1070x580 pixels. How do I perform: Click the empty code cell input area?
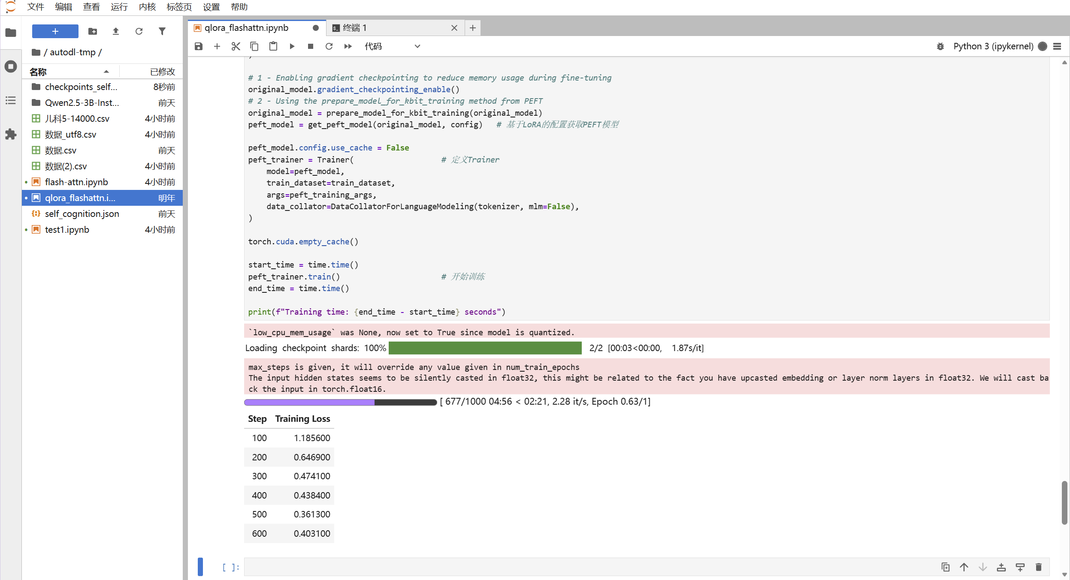click(x=558, y=567)
